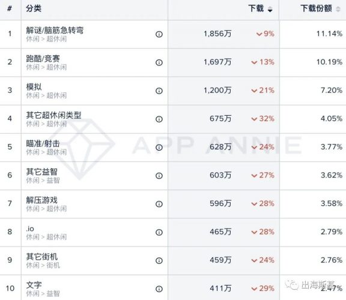Click the 11.14% download share cell

coord(329,34)
